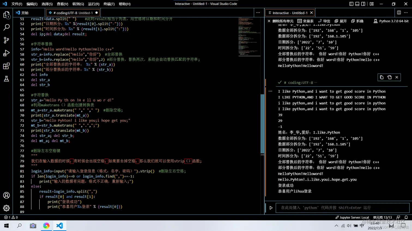Viewport: 412px width, 231px height.
Task: Click the volume tray icon
Action: pyautogui.click(x=349, y=226)
